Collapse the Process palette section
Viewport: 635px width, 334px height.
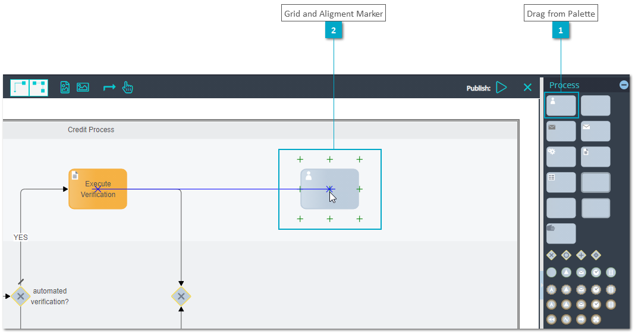tap(624, 85)
